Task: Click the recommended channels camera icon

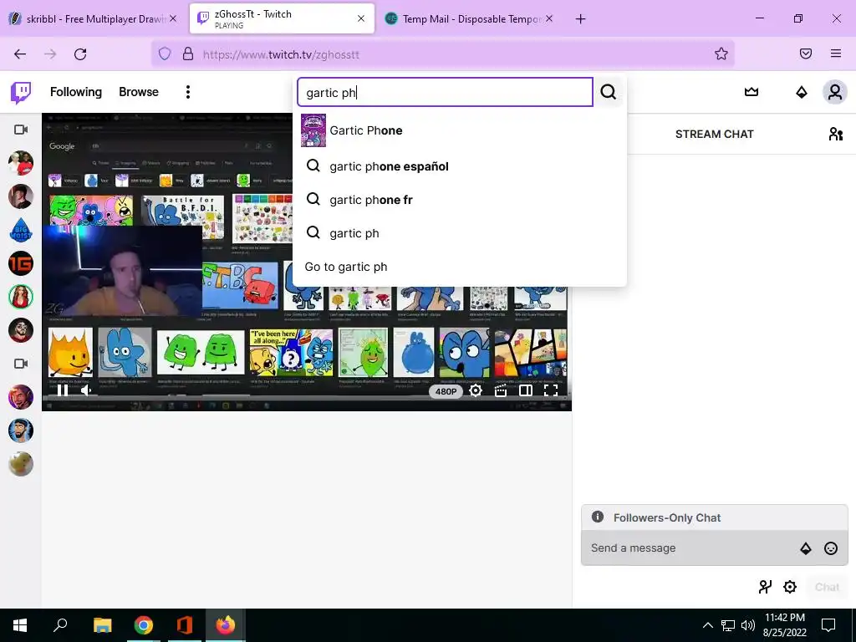Action: [21, 364]
